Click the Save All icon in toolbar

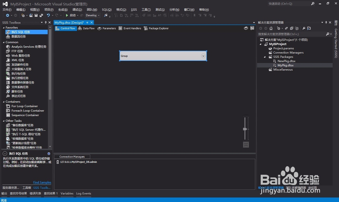tap(41, 15)
